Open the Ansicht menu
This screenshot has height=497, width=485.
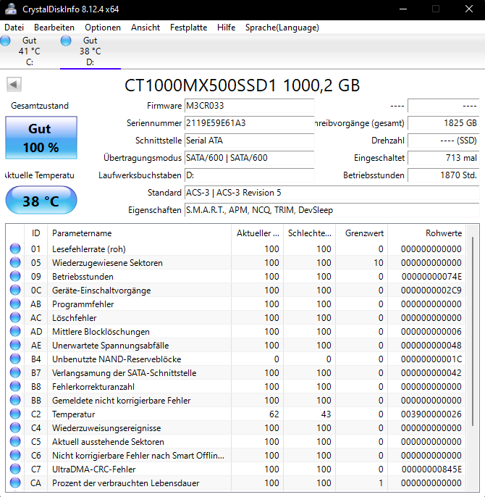pos(145,28)
